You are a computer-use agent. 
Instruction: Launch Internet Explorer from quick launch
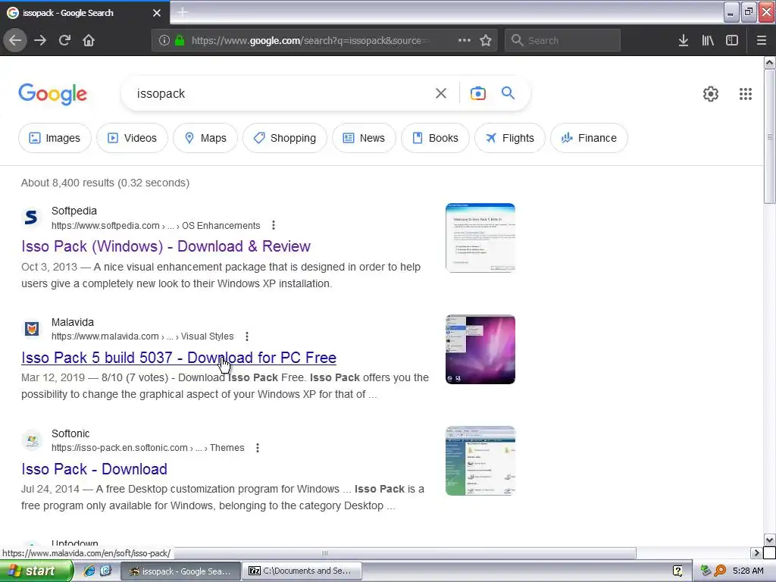[x=89, y=571]
